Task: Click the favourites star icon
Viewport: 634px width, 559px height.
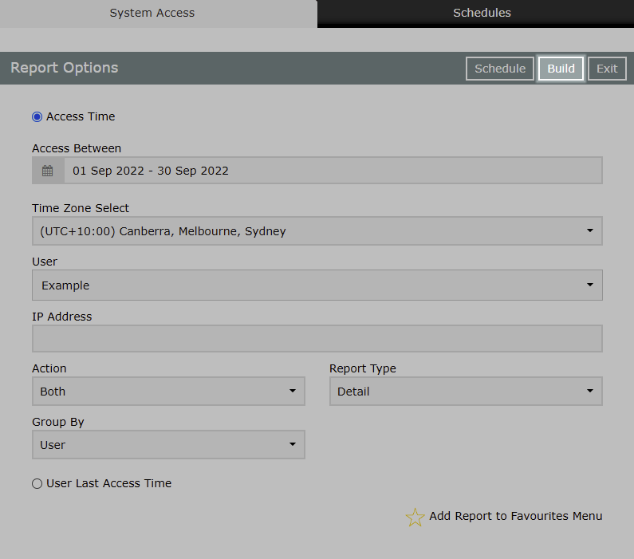Action: coord(415,517)
